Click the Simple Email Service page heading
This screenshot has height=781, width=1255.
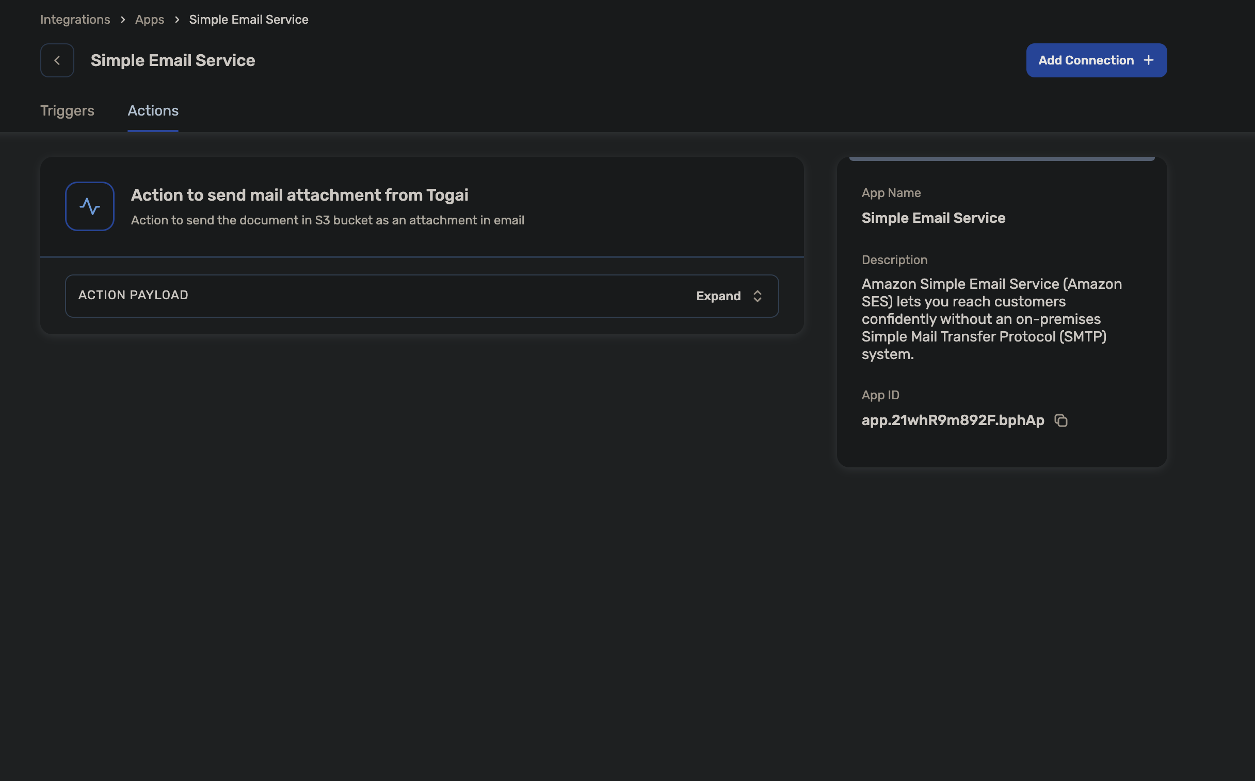pos(172,60)
